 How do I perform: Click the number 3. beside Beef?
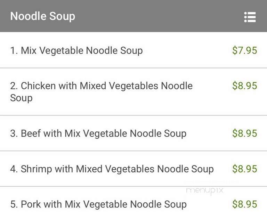pos(14,133)
